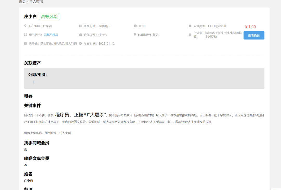Click the industry grid icon beside 所在行业

click(80, 26)
